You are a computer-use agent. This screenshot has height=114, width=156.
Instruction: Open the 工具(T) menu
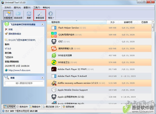tap(37, 8)
